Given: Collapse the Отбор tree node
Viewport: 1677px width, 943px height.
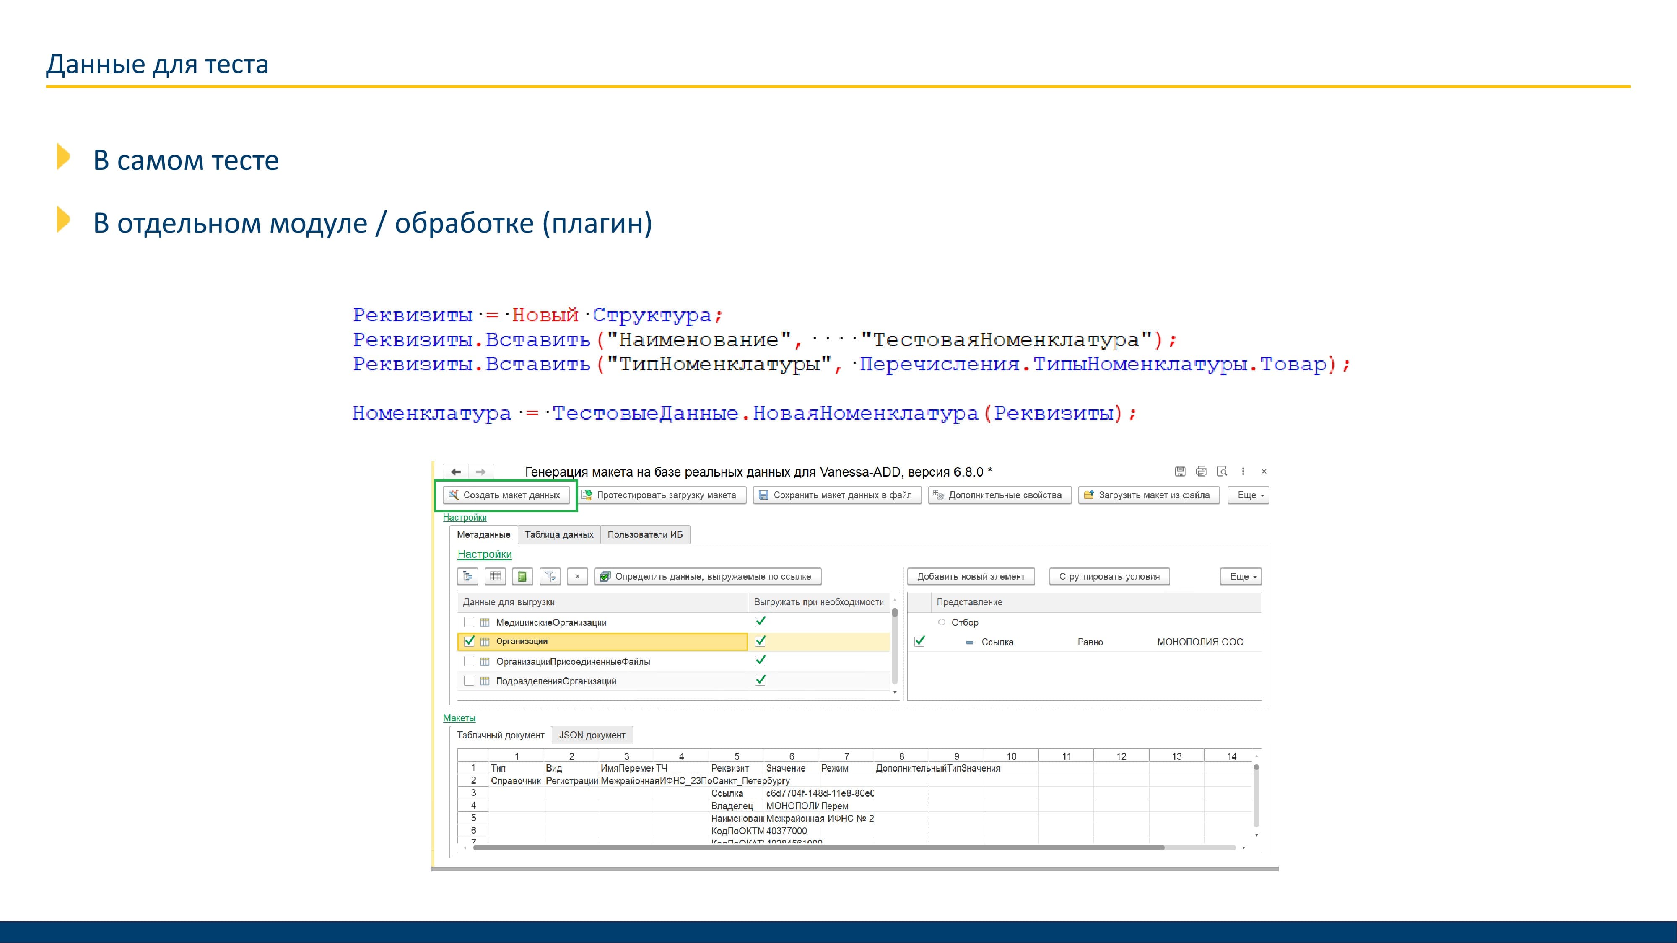Looking at the screenshot, I should (x=941, y=622).
